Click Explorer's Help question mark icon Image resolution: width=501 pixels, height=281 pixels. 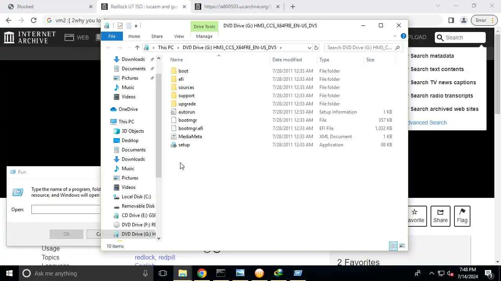404,36
